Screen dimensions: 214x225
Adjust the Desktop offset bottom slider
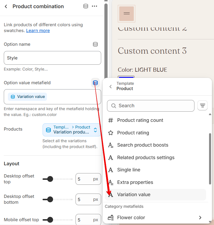click(x=58, y=199)
